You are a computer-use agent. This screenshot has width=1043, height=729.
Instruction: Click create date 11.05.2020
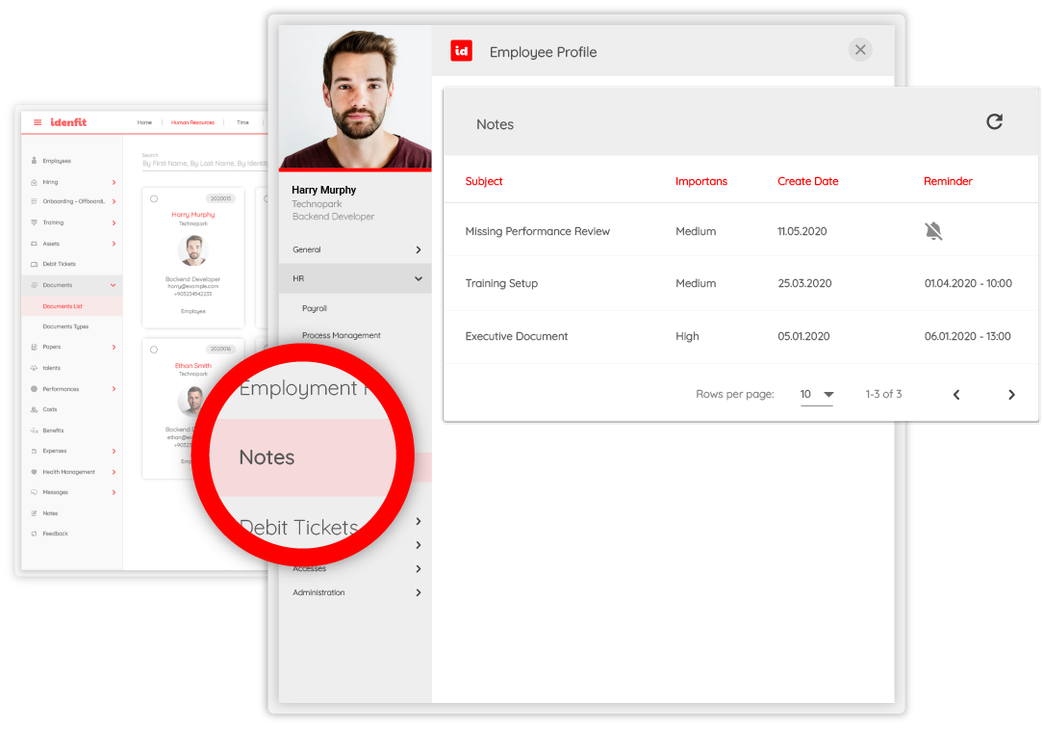(802, 231)
